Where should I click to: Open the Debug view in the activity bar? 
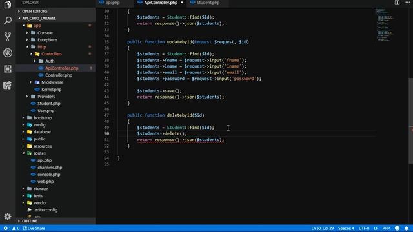(x=8, y=53)
